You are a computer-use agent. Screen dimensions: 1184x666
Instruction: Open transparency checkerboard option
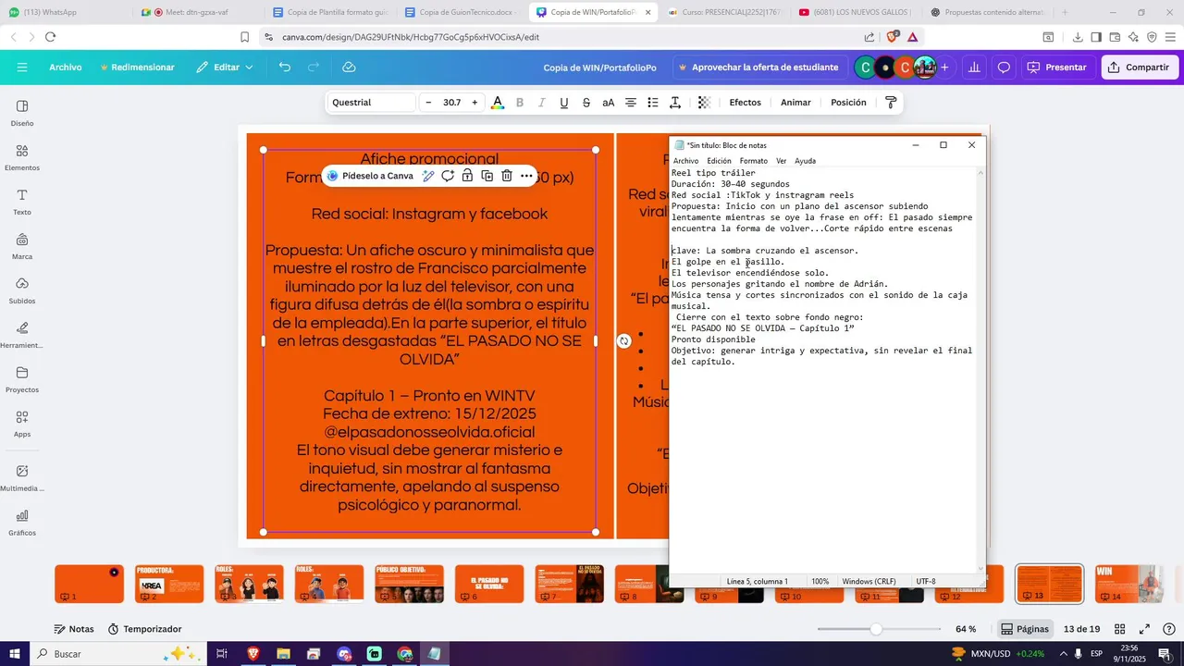(704, 103)
